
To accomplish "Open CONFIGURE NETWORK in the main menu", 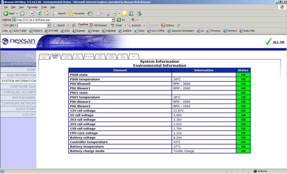I will point(18,103).
